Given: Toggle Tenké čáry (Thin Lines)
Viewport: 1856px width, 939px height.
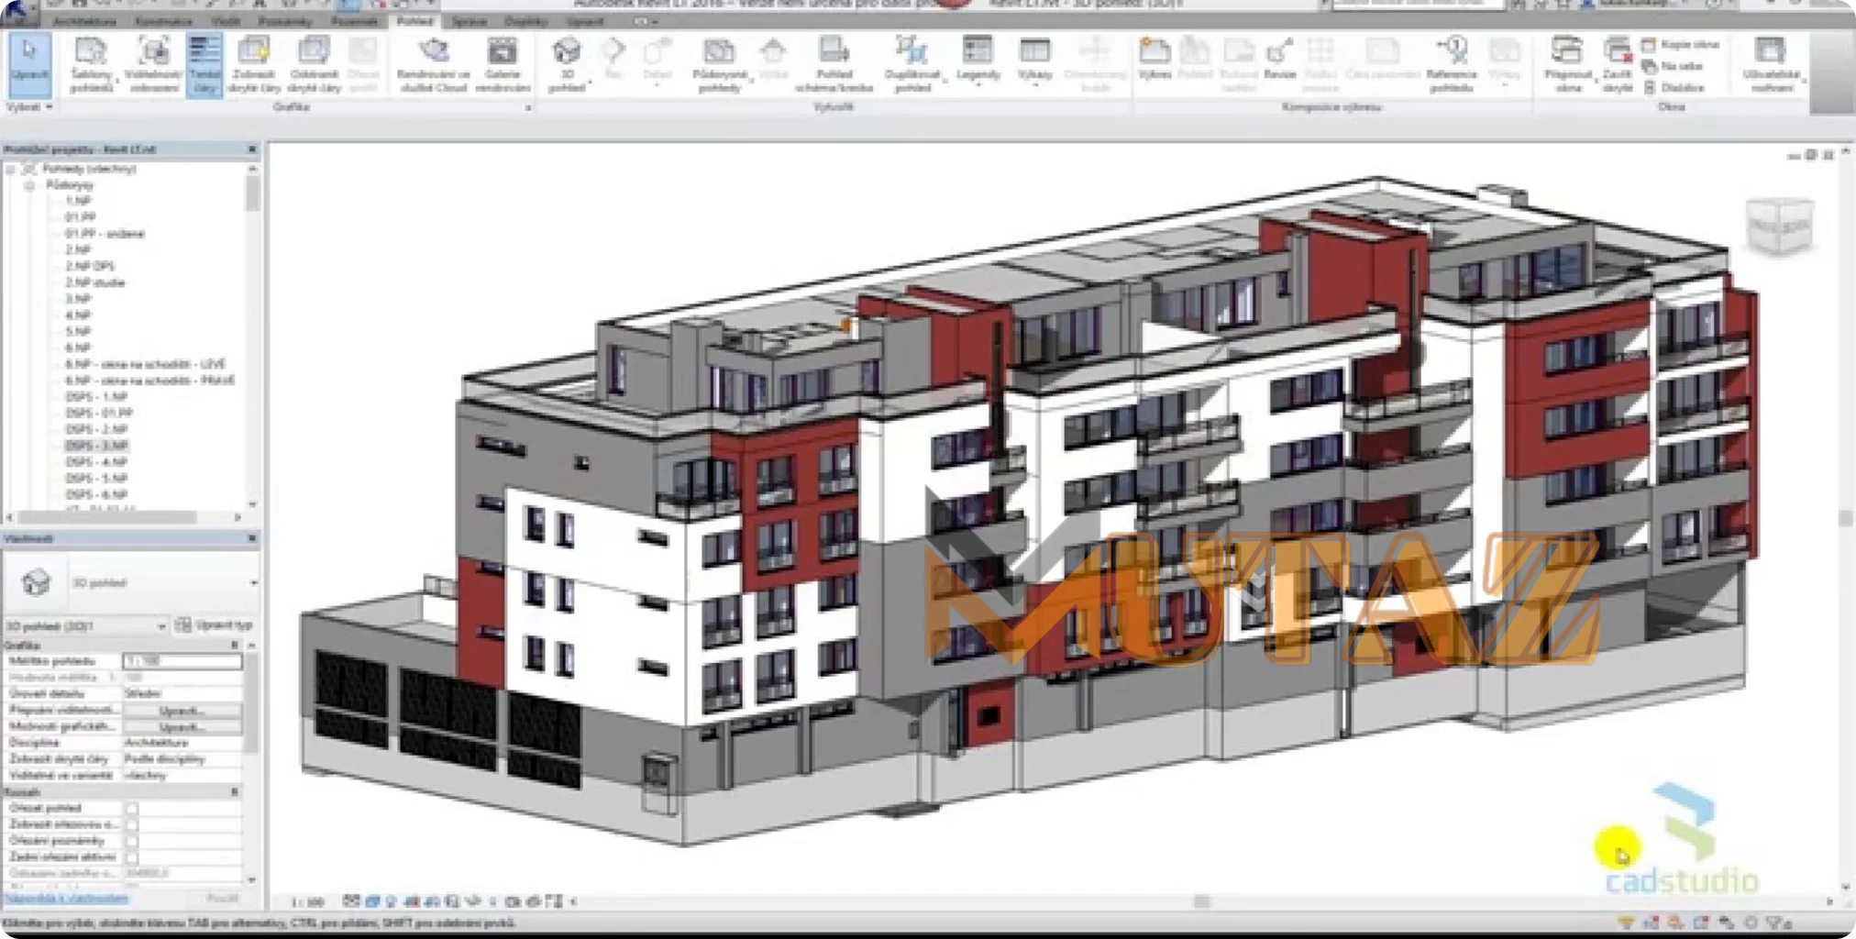Looking at the screenshot, I should point(204,64).
